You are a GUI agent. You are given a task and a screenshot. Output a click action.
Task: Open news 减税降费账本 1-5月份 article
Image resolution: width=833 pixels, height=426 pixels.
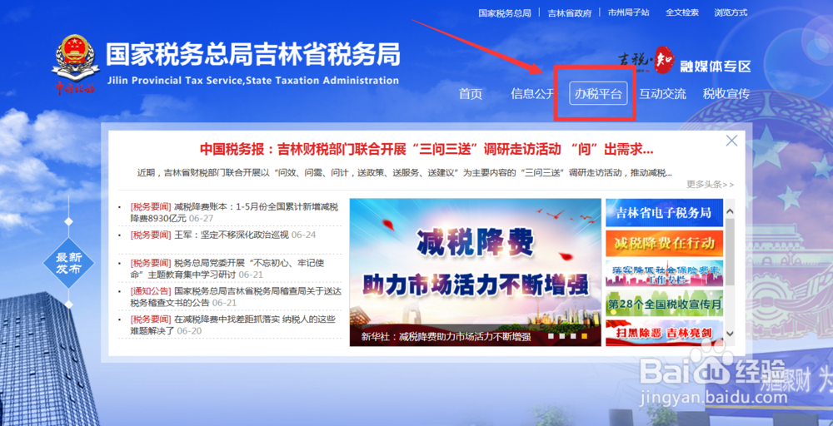click(x=234, y=212)
